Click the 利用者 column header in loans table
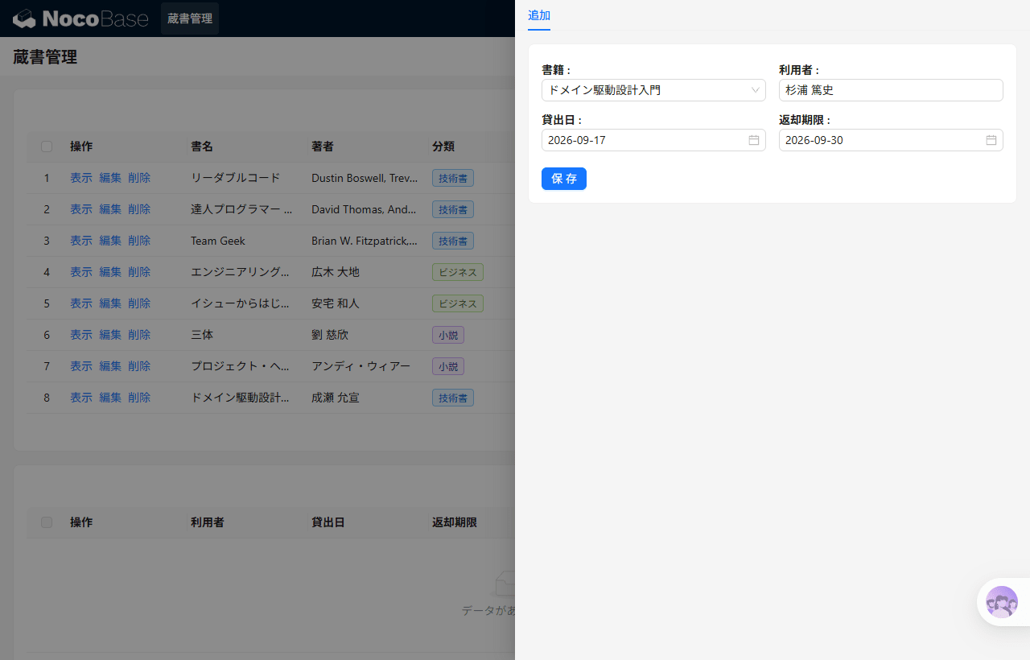The image size is (1030, 660). tap(208, 522)
